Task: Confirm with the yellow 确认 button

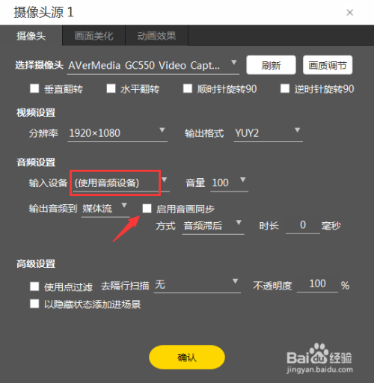Action: 187,357
